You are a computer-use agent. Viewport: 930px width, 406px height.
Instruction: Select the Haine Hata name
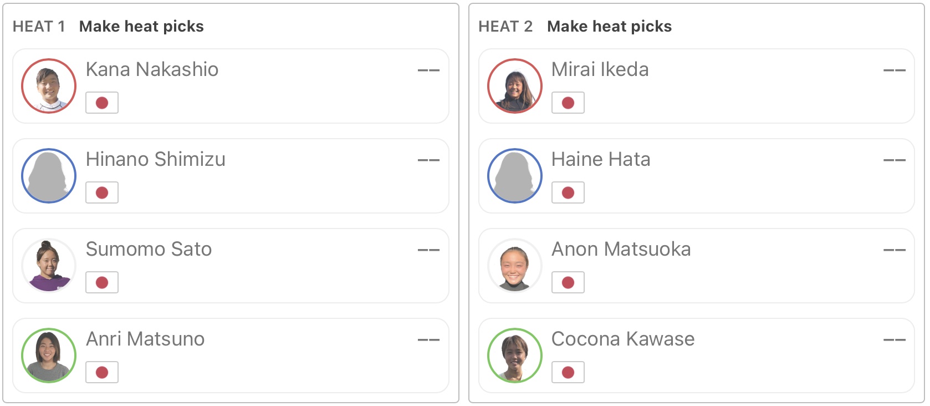[x=601, y=159]
